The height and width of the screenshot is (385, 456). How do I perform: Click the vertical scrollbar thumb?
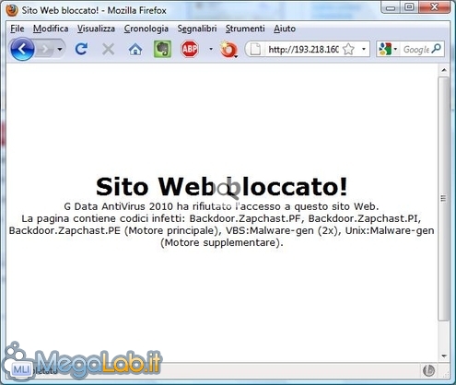444,199
